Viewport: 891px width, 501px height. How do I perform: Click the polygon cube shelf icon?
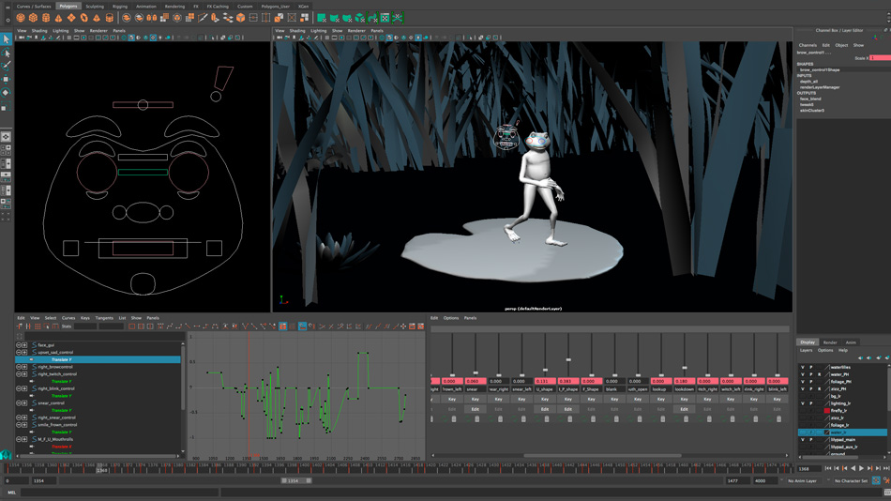point(33,18)
